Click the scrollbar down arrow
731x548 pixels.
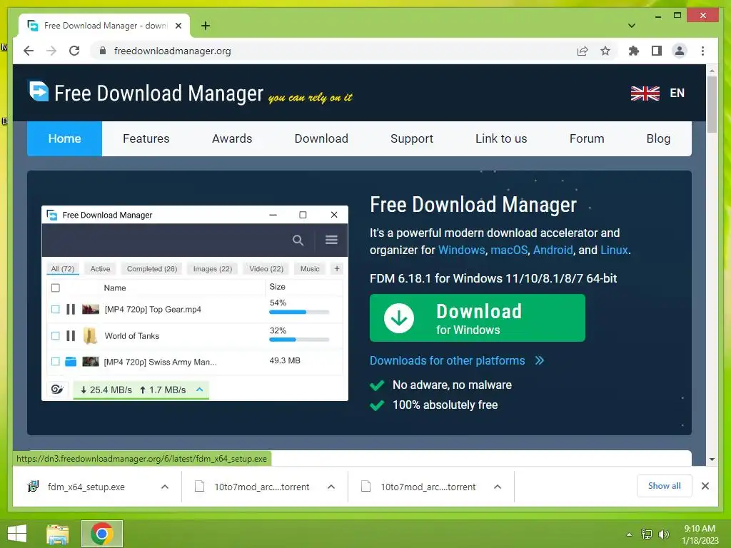coord(712,460)
